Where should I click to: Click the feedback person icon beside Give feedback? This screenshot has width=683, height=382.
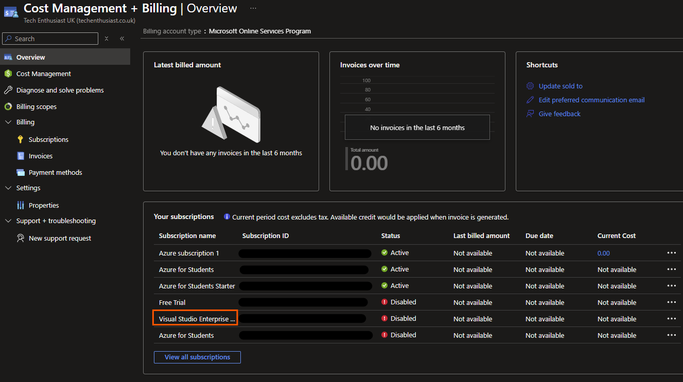(530, 114)
